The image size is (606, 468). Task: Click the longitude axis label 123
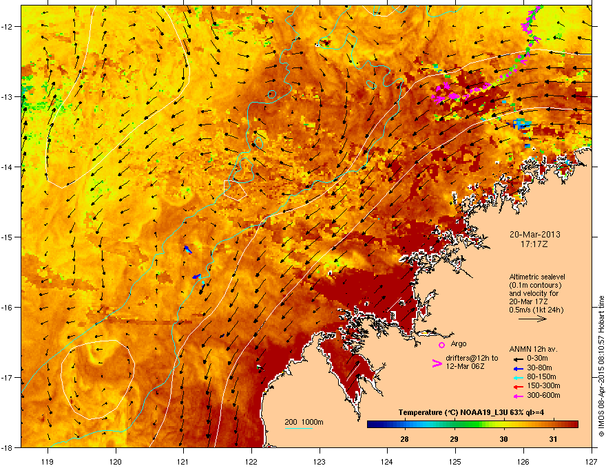320,461
